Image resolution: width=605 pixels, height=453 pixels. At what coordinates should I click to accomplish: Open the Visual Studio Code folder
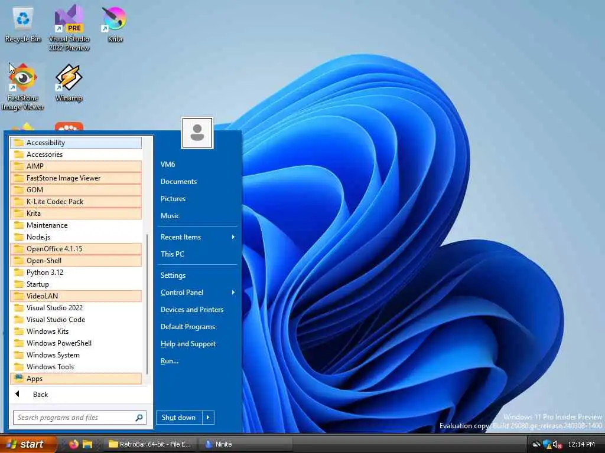76,320
